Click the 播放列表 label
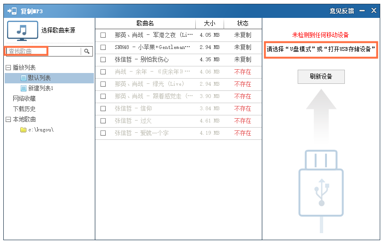384x243 pixels. click(x=24, y=67)
